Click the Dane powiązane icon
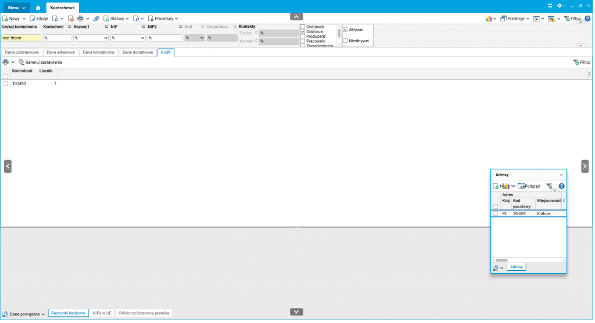 5,314
